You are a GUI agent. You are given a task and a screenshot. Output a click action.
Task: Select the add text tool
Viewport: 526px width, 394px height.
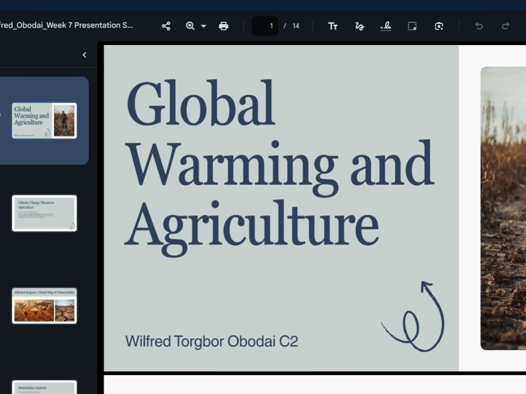tap(333, 26)
